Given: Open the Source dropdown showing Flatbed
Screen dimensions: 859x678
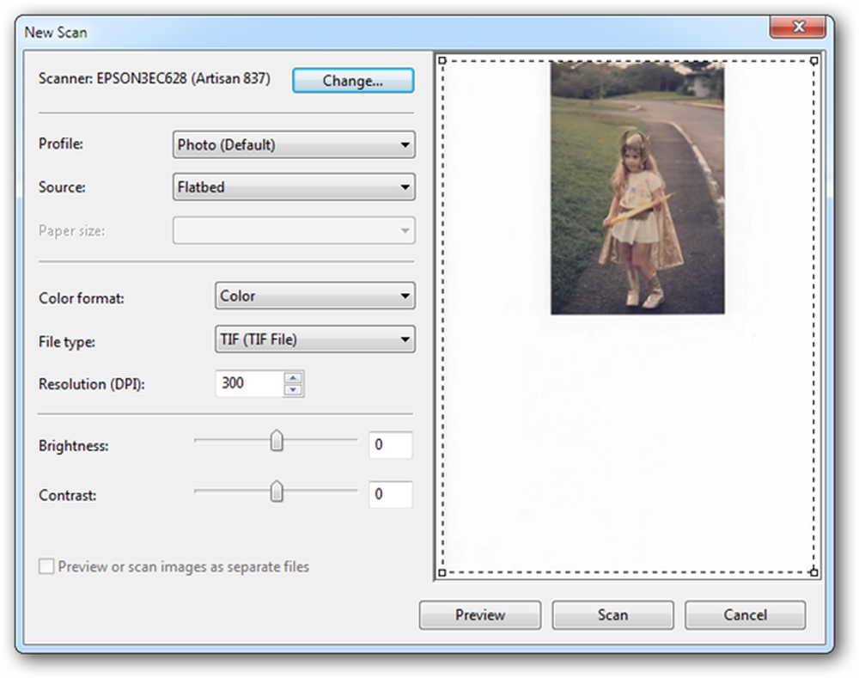Looking at the screenshot, I should [294, 187].
